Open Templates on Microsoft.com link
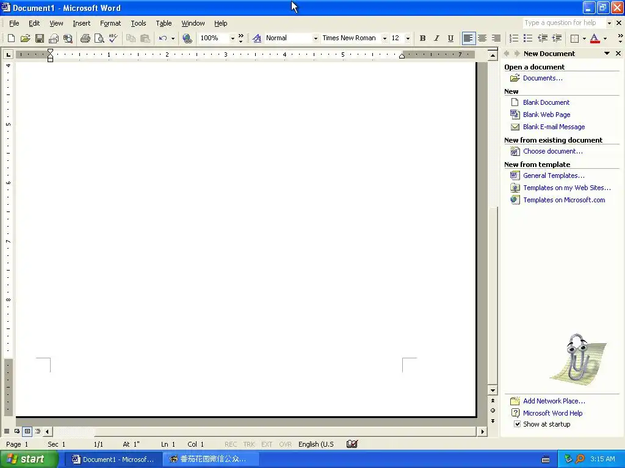Image resolution: width=625 pixels, height=468 pixels. coord(564,200)
